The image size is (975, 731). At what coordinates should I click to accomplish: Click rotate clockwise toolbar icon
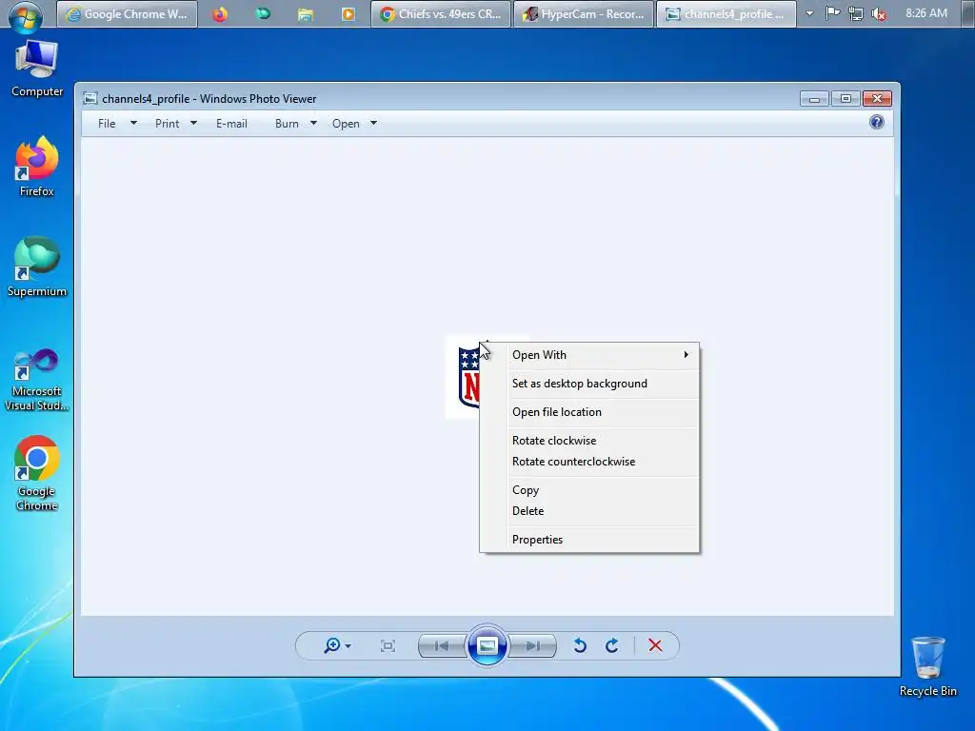(612, 646)
